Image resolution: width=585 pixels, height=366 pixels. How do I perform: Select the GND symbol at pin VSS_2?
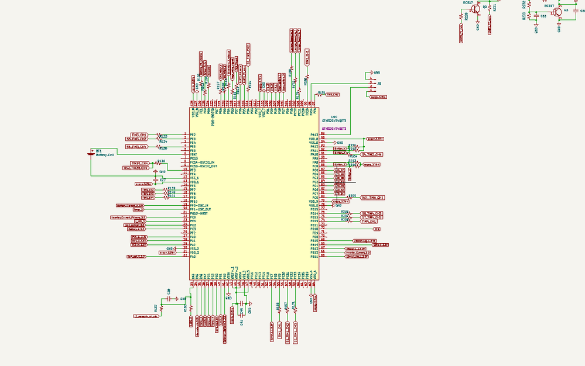tap(173, 248)
